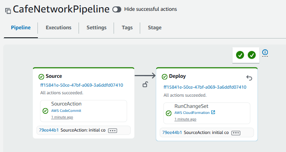Open the AWS CloudFormation link
The height and width of the screenshot is (152, 286).
pyautogui.click(x=192, y=113)
